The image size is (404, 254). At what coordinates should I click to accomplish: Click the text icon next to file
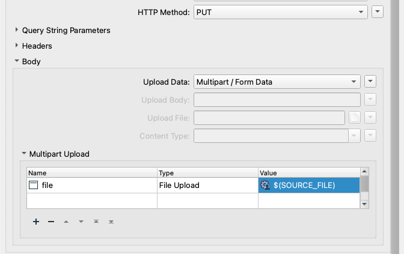tap(33, 185)
